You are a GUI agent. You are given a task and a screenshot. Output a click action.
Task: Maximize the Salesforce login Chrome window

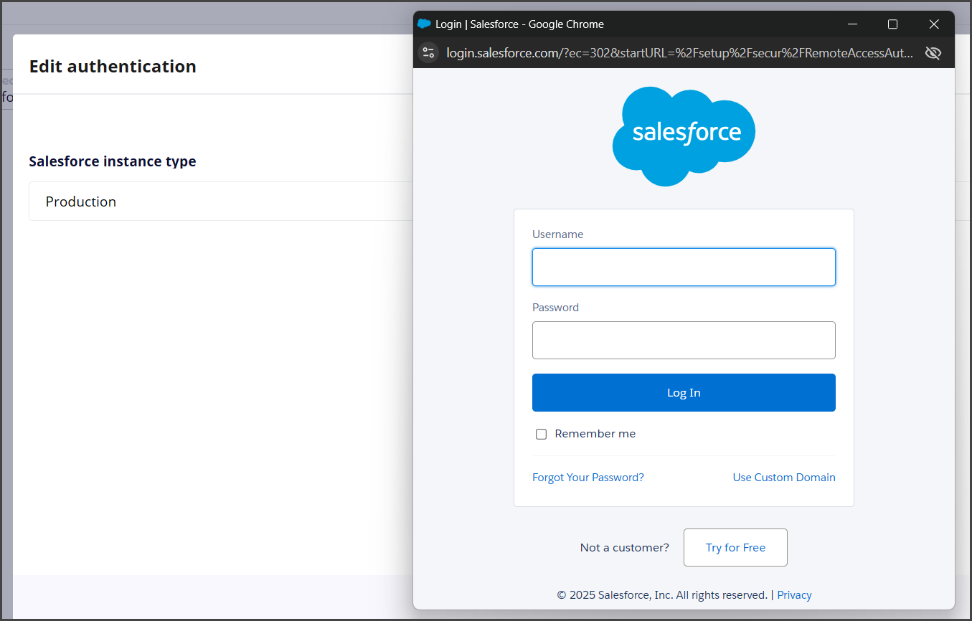(892, 24)
